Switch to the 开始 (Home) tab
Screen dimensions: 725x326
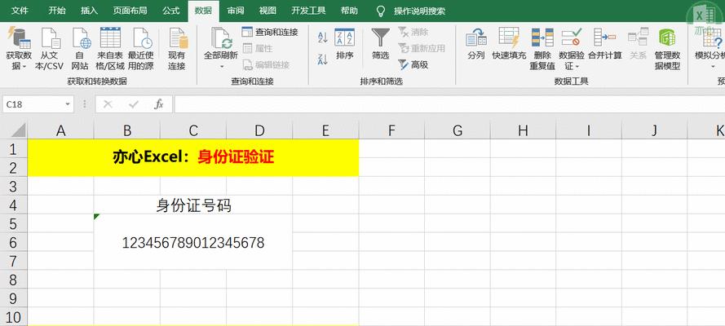[x=57, y=11]
